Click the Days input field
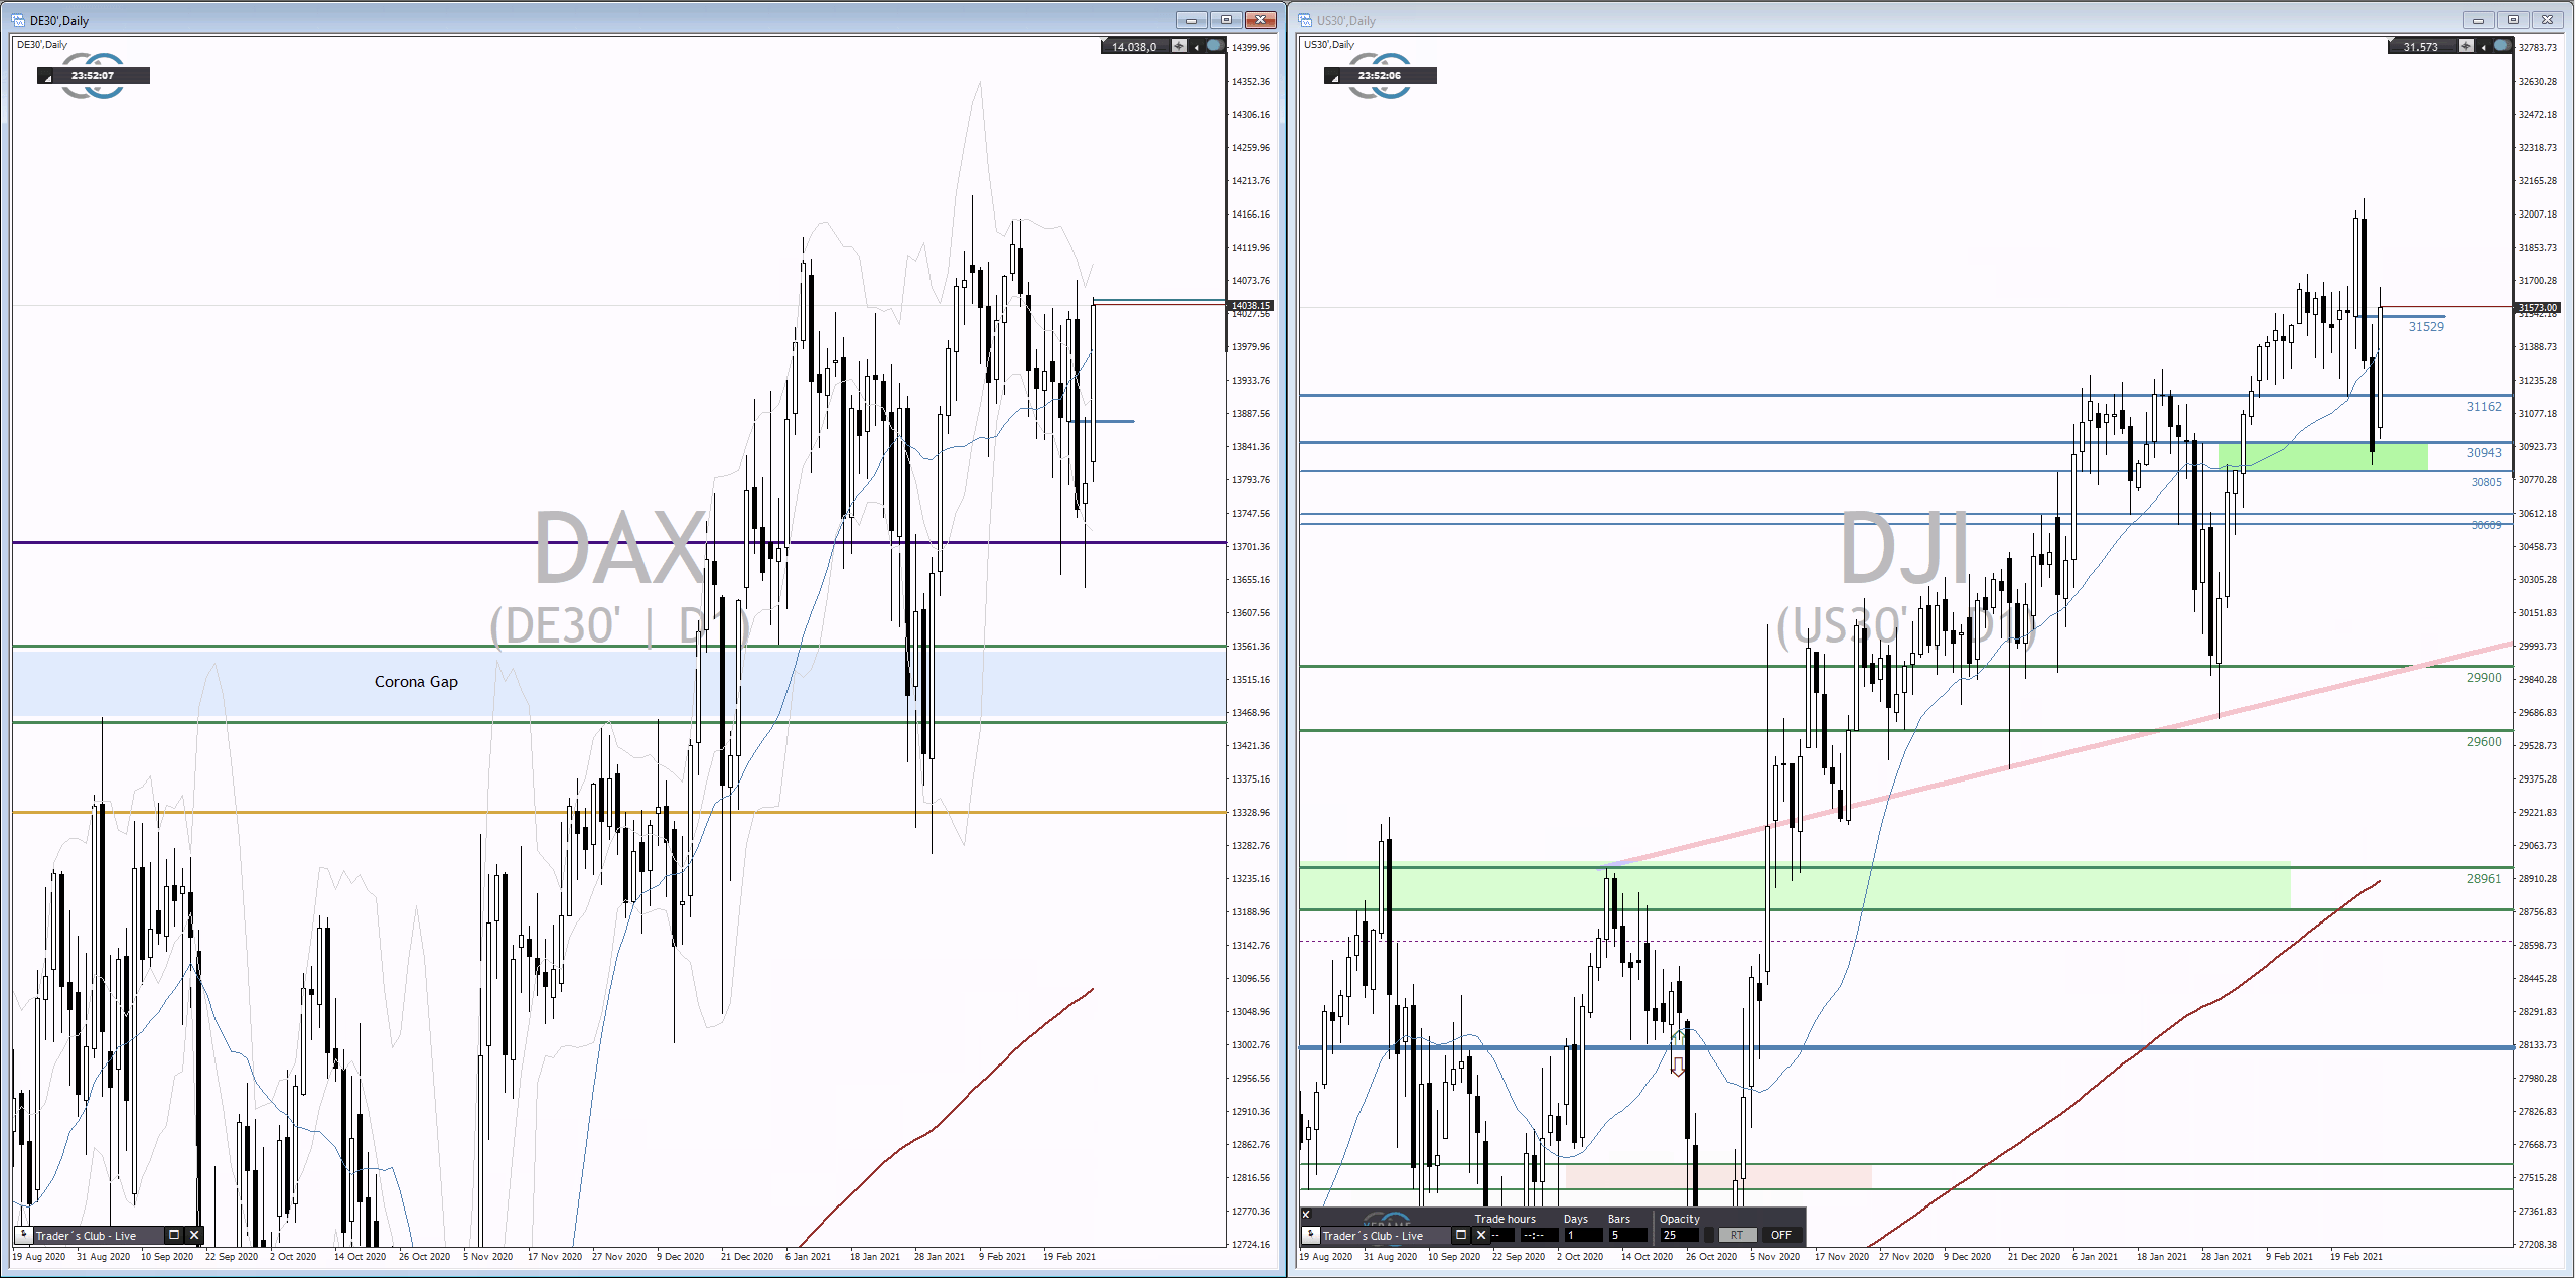Screen dimensions: 2576x1278 (x=1584, y=1235)
